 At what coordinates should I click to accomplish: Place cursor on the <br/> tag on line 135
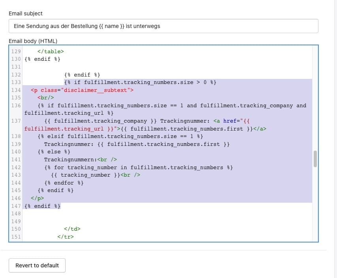pyautogui.click(x=45, y=97)
